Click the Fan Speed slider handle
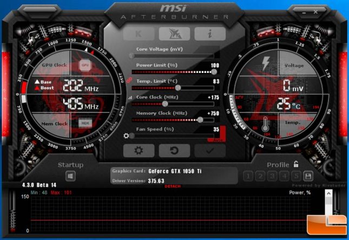349x240 pixels. coord(132,136)
